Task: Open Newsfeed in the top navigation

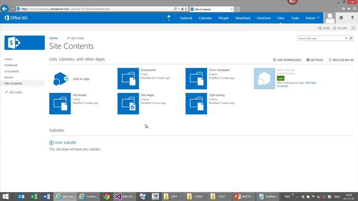Action: 243,18
